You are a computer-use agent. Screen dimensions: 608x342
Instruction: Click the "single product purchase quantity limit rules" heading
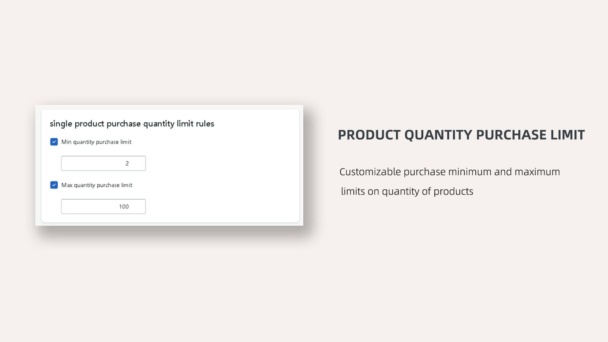pyautogui.click(x=132, y=123)
